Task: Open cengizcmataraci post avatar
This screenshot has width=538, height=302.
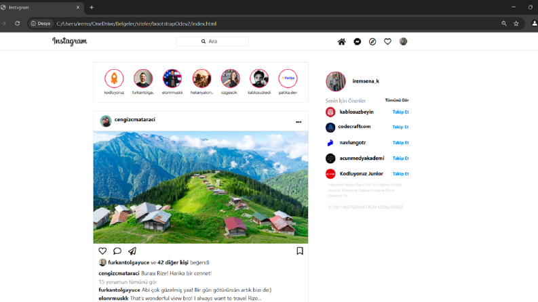Action: point(106,121)
